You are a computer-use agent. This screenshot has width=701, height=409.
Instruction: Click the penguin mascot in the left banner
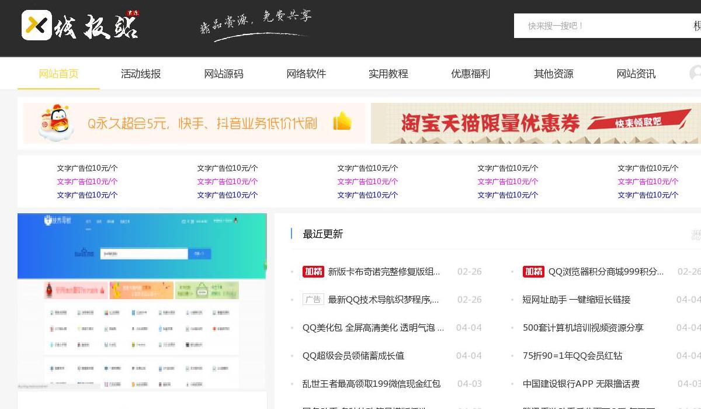point(56,122)
